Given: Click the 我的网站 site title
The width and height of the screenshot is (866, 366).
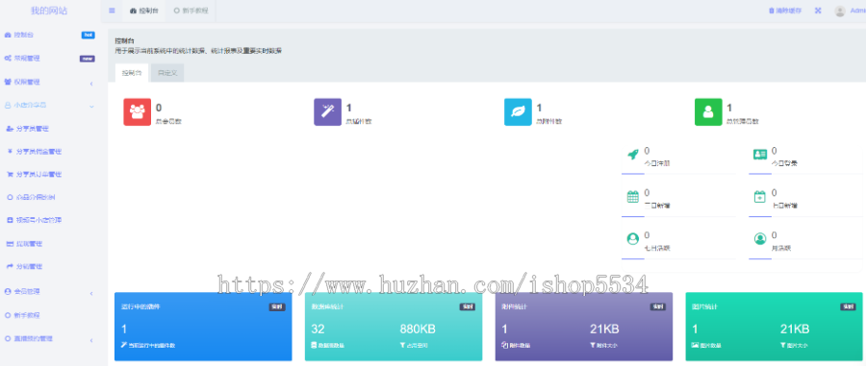Looking at the screenshot, I should tap(49, 11).
